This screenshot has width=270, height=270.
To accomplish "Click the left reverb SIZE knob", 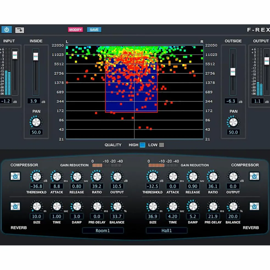I will click(37, 206).
